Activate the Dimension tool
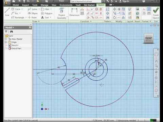This screenshot has width=163, height=122. point(74,12)
